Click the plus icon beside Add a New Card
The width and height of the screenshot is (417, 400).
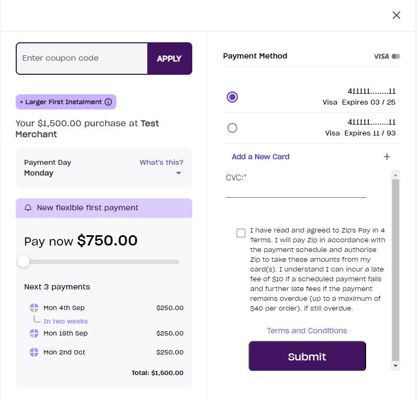tap(387, 157)
